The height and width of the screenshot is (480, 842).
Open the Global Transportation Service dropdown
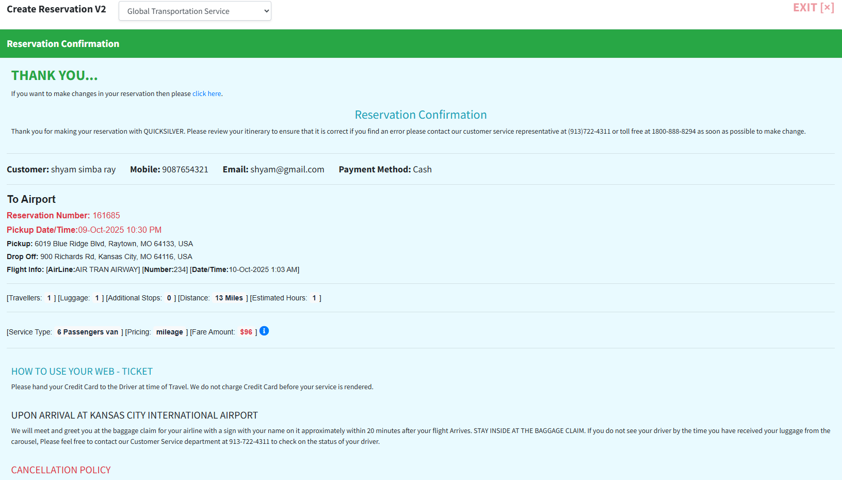tap(195, 11)
